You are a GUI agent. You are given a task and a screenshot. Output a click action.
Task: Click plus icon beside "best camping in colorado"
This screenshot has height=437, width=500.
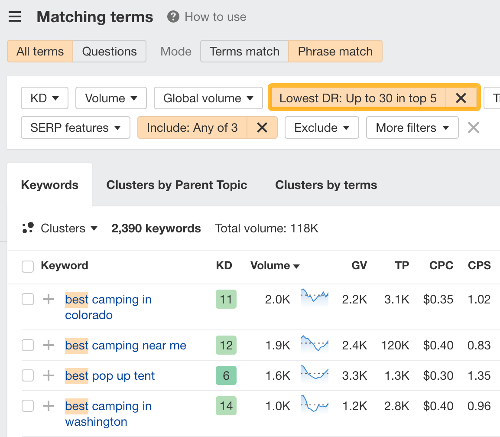[x=48, y=299]
